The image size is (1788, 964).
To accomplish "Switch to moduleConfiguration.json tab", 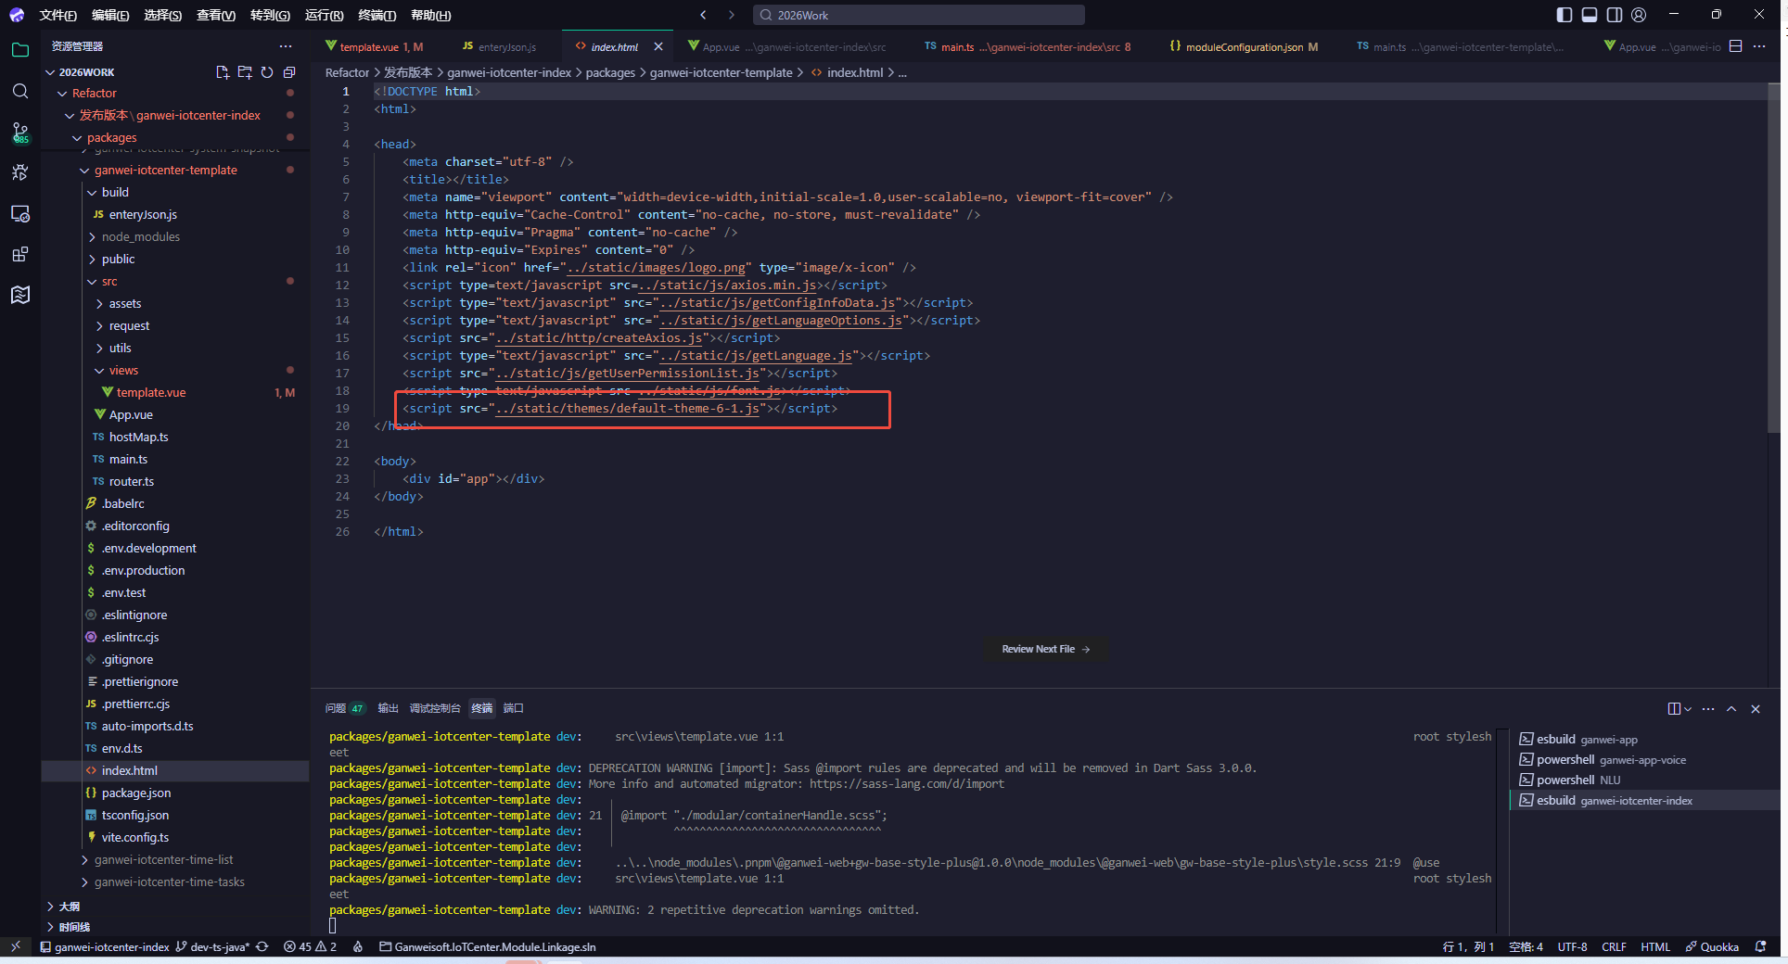I will 1244,46.
